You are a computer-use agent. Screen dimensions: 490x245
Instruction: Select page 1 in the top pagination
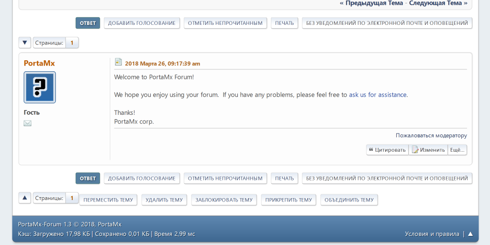coord(72,43)
